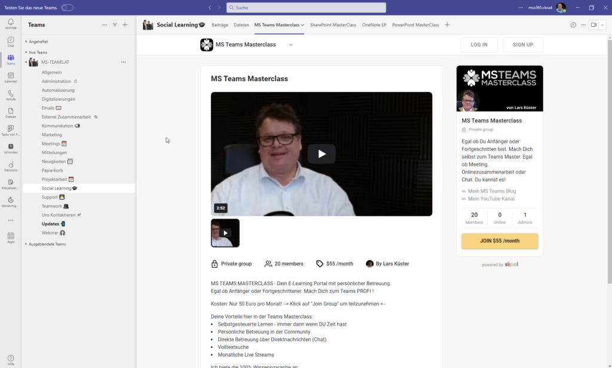612x368 pixels.
Task: Open the Approvals app in the left rail
Action: click(11, 202)
